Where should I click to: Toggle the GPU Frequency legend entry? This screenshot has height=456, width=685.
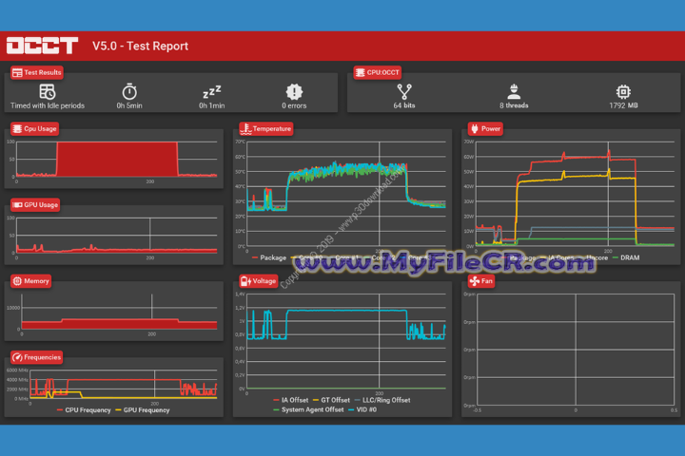coord(142,410)
